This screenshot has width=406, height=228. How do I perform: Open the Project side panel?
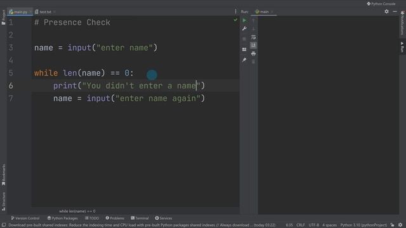(x=3, y=17)
